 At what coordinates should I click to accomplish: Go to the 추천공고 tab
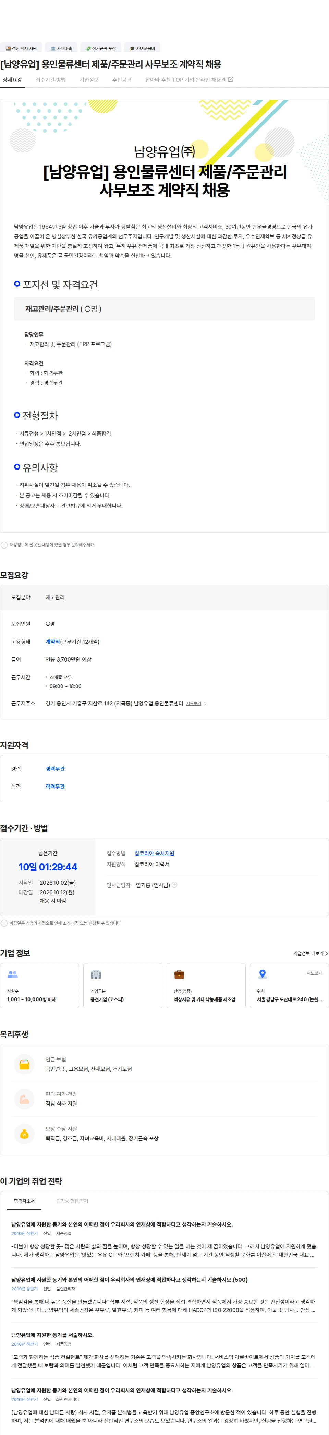[122, 80]
